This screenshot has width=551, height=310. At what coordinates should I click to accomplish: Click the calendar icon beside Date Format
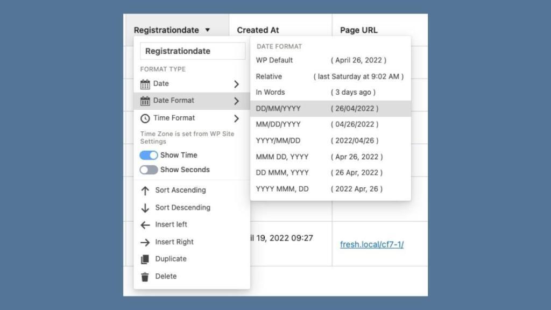click(145, 101)
